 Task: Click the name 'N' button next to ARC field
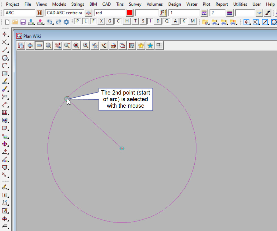tap(39, 13)
